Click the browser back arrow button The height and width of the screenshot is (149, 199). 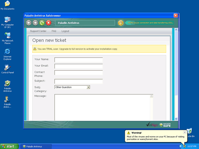[x=29, y=23]
